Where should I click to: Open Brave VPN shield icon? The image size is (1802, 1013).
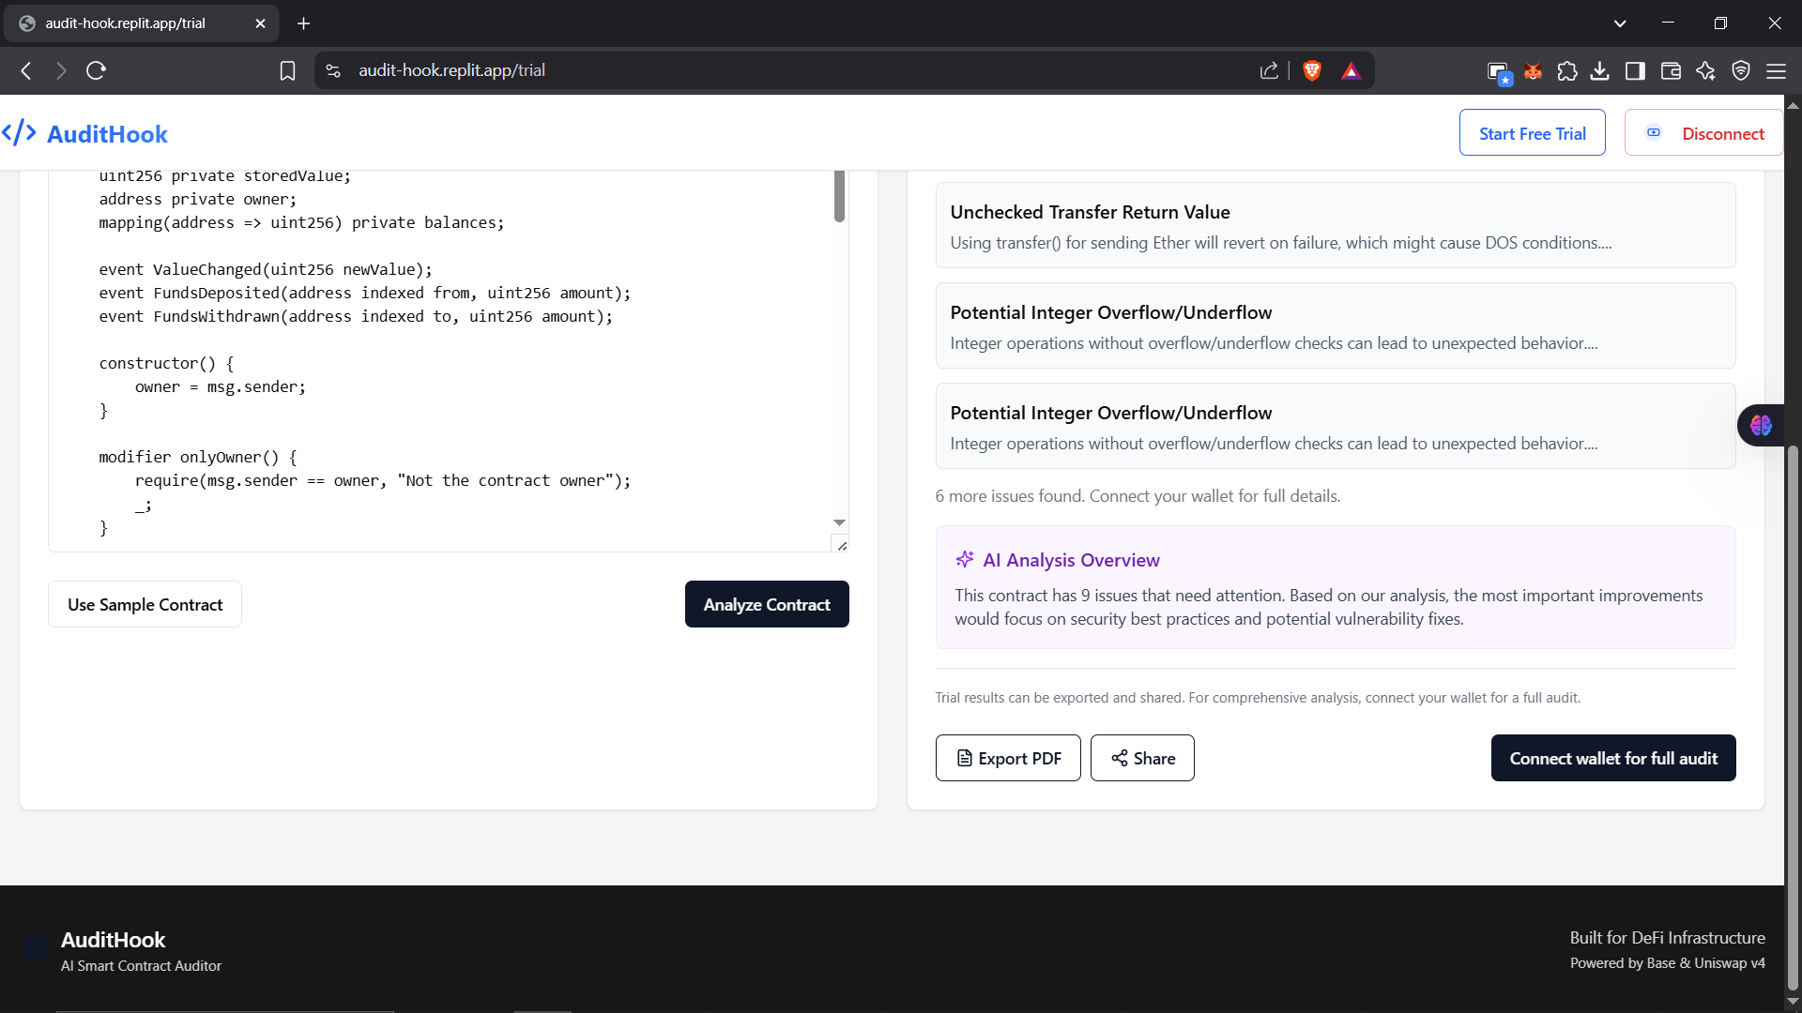tap(1741, 70)
